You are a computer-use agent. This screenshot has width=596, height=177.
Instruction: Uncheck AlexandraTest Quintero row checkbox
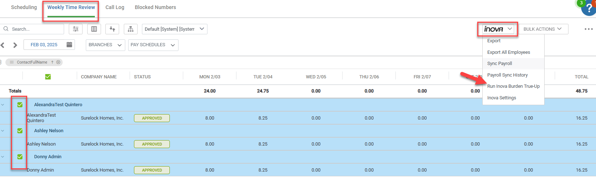[x=20, y=105]
